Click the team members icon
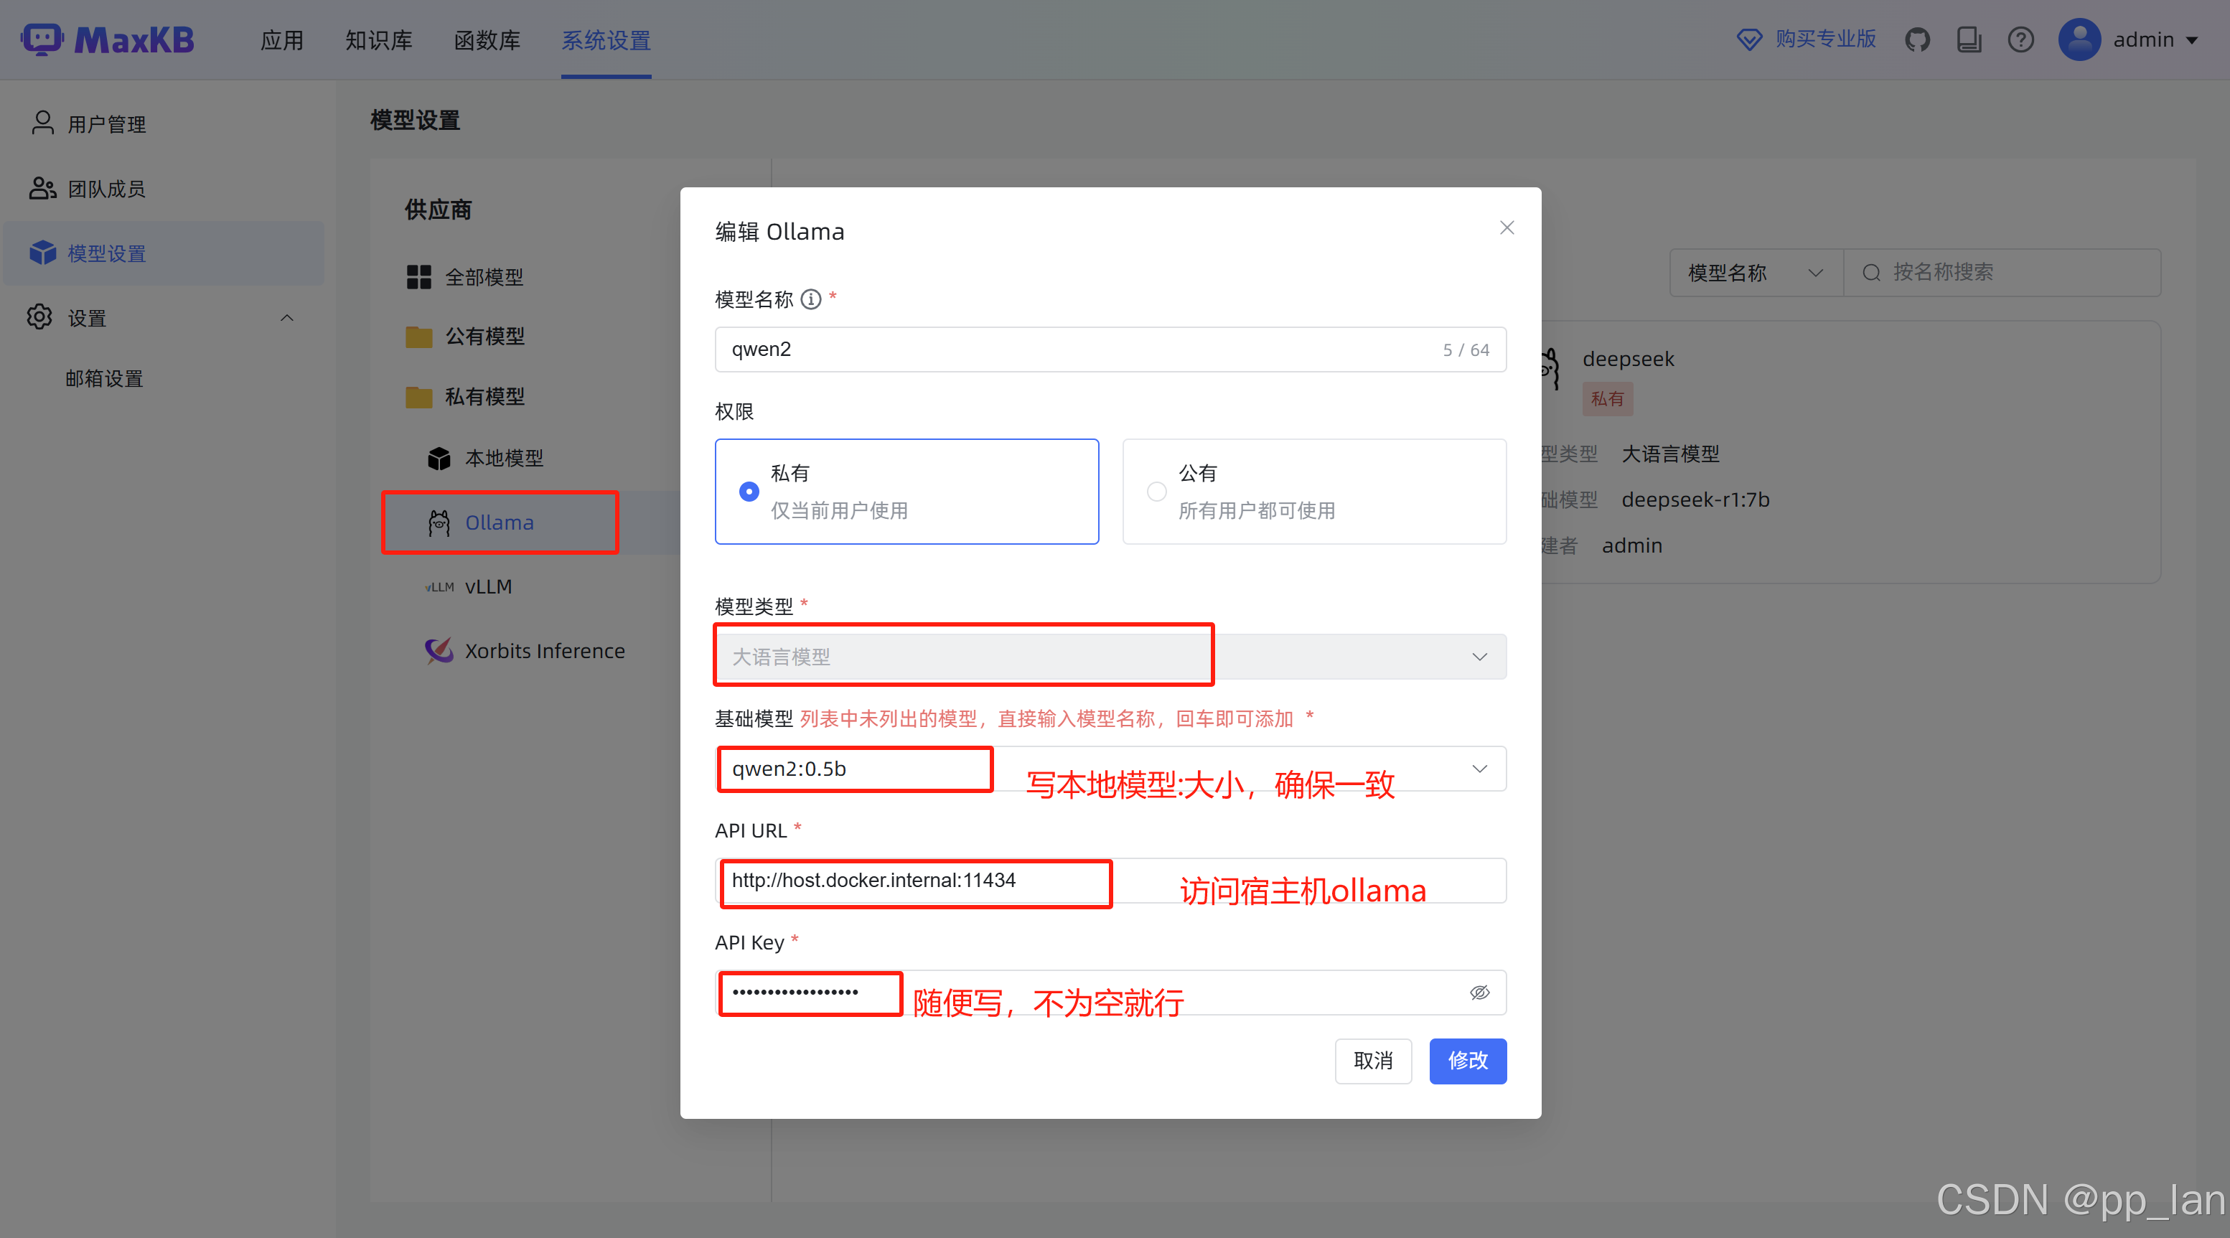 click(x=42, y=188)
